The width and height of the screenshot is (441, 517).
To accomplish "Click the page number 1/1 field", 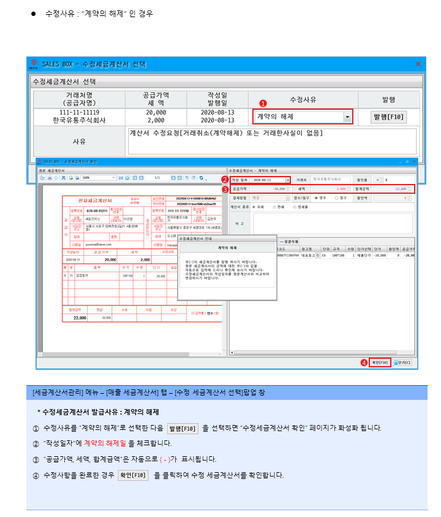I will 157,178.
